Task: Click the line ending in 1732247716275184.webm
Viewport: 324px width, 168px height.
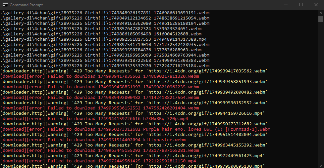Action: [x=105, y=66]
